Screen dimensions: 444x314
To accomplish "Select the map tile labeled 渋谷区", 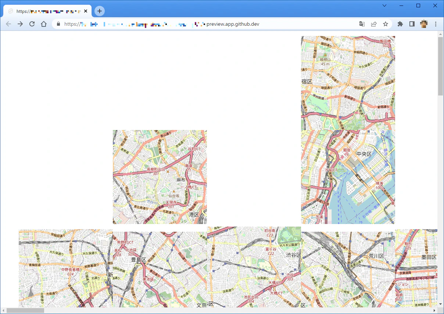I will pyautogui.click(x=254, y=267).
